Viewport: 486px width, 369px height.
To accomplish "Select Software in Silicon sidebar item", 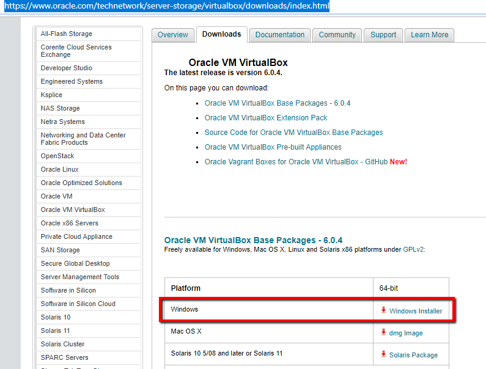I will (89, 290).
